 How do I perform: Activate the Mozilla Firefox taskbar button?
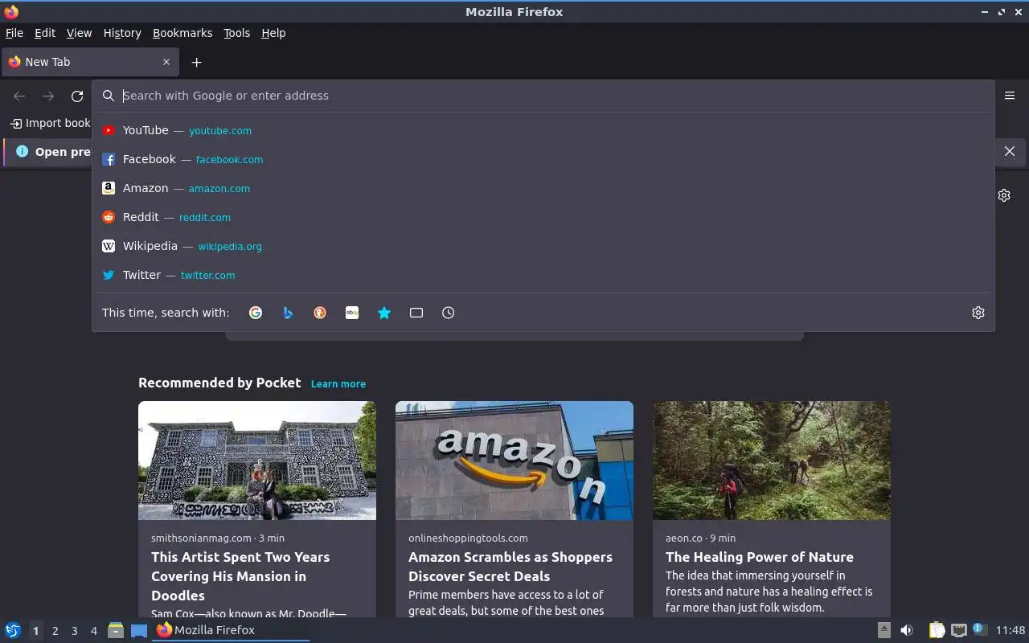point(231,630)
